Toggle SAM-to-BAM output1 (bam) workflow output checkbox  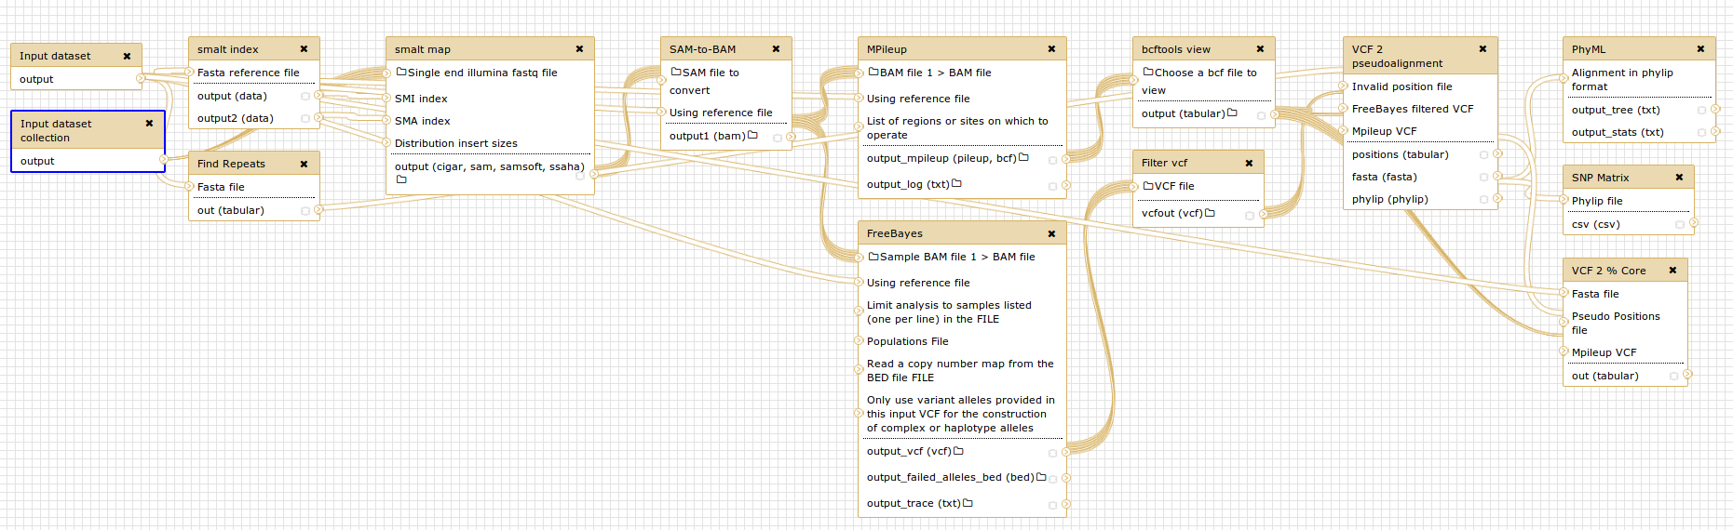(x=778, y=138)
